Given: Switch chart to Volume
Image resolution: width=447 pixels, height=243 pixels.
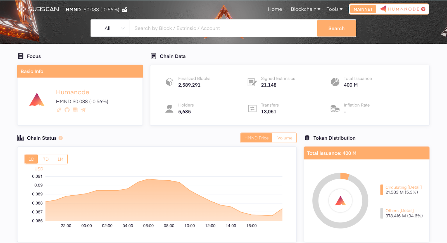Looking at the screenshot, I should pos(285,138).
